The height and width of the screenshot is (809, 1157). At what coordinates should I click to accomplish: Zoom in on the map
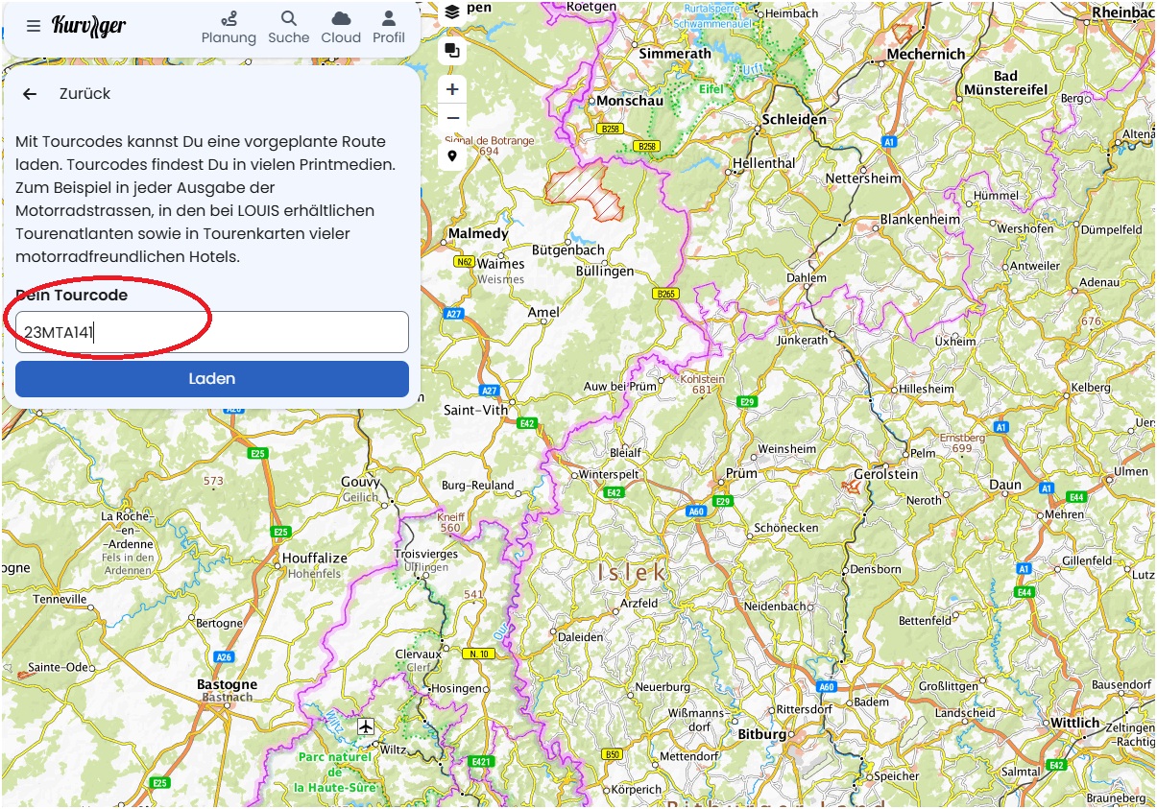(452, 89)
